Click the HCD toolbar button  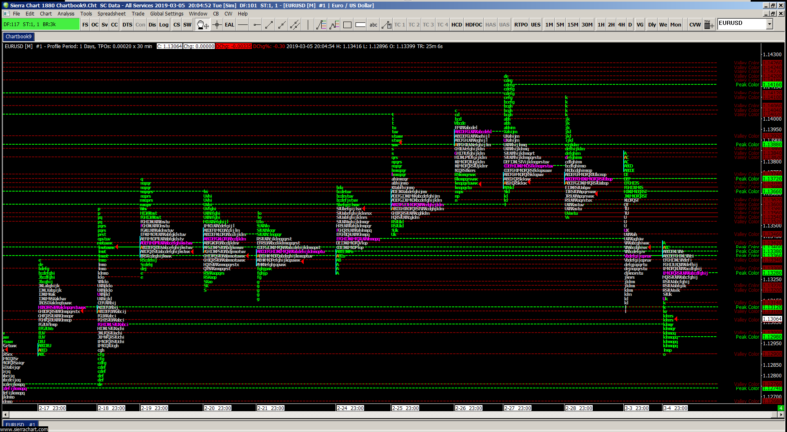pyautogui.click(x=457, y=25)
